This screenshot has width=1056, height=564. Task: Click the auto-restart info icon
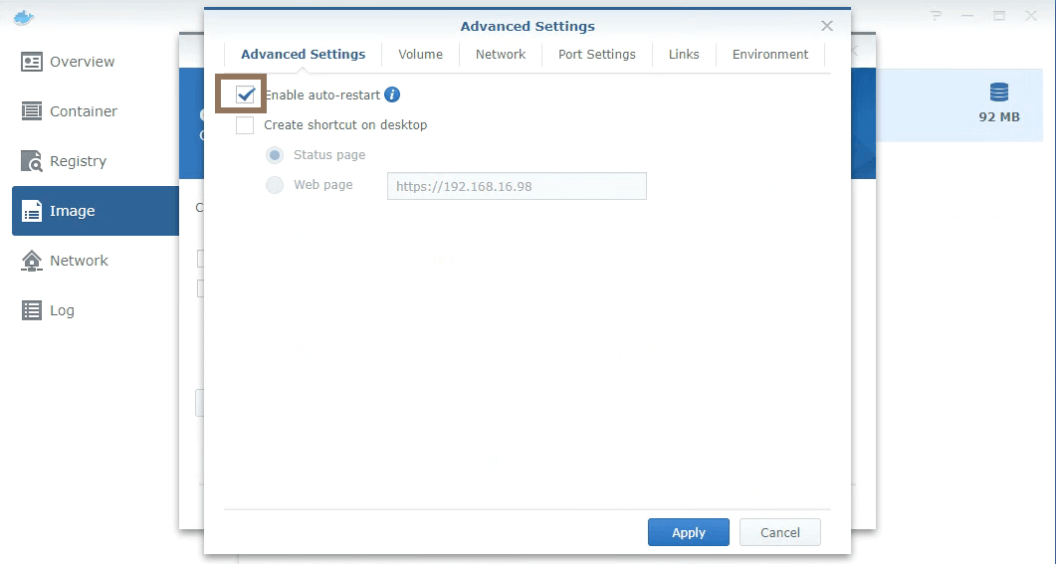392,95
